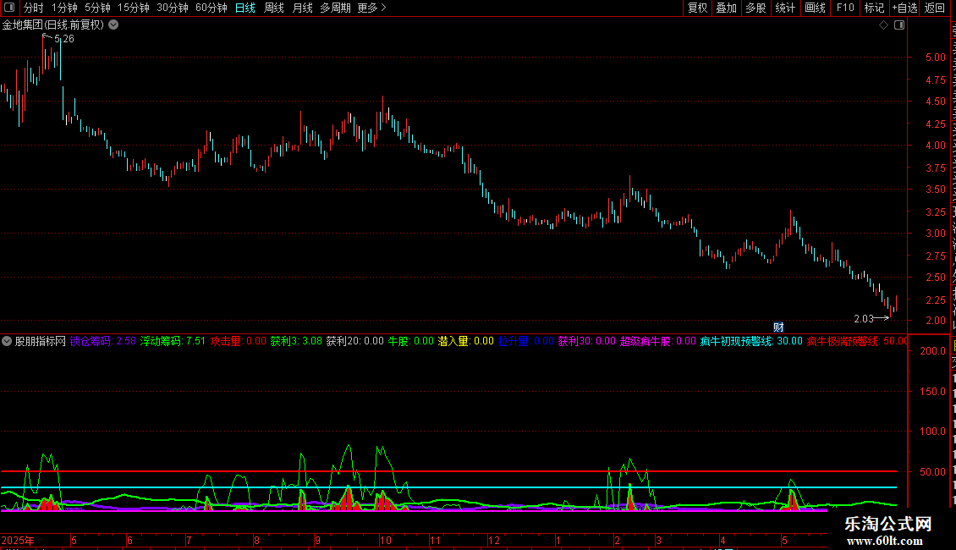Click the 叠加 overlay button
This screenshot has height=550, width=956.
[726, 8]
